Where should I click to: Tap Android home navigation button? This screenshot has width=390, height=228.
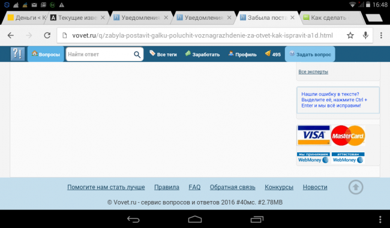point(195,219)
